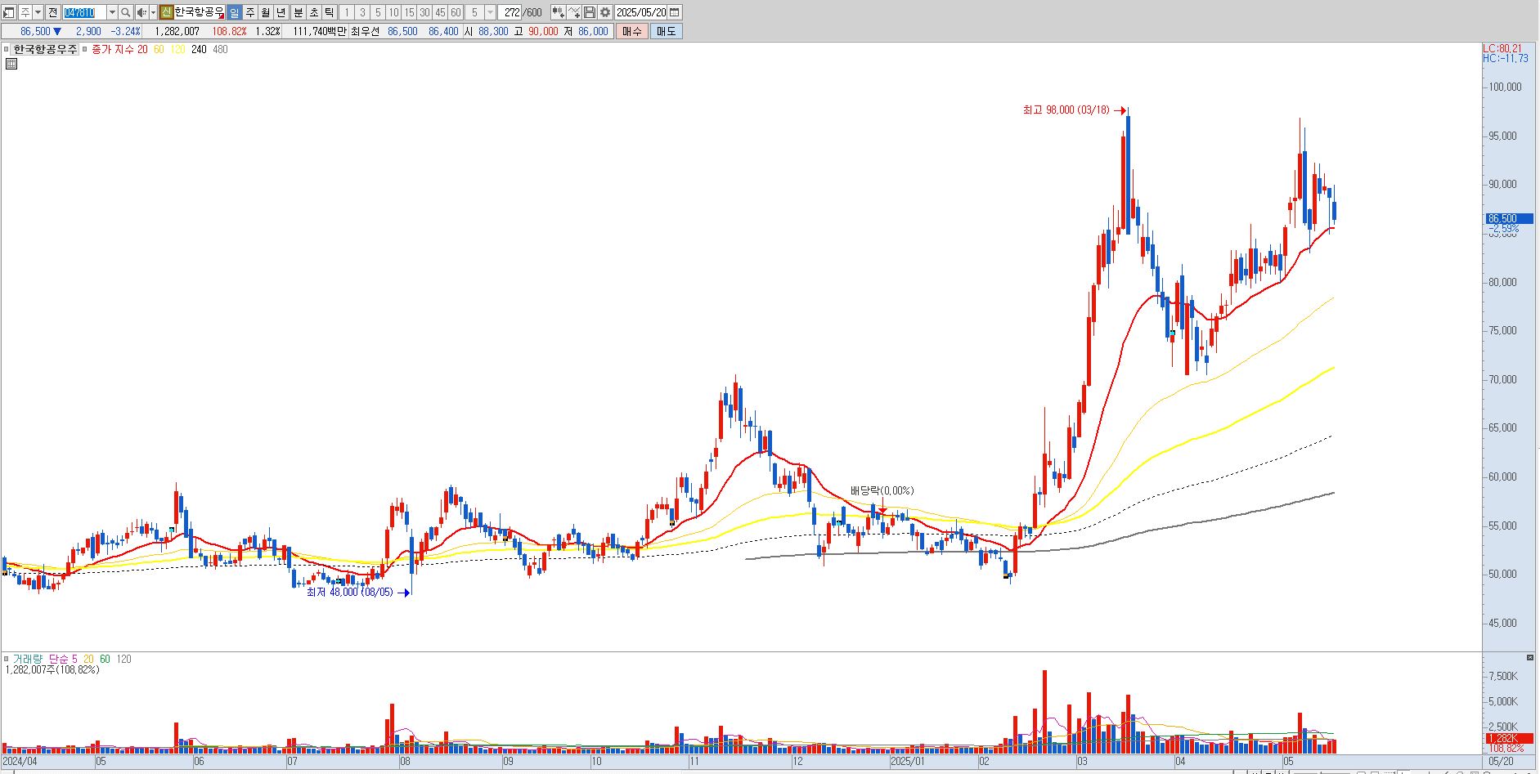Select the 60 interval tab
The image size is (1540, 774).
[456, 12]
